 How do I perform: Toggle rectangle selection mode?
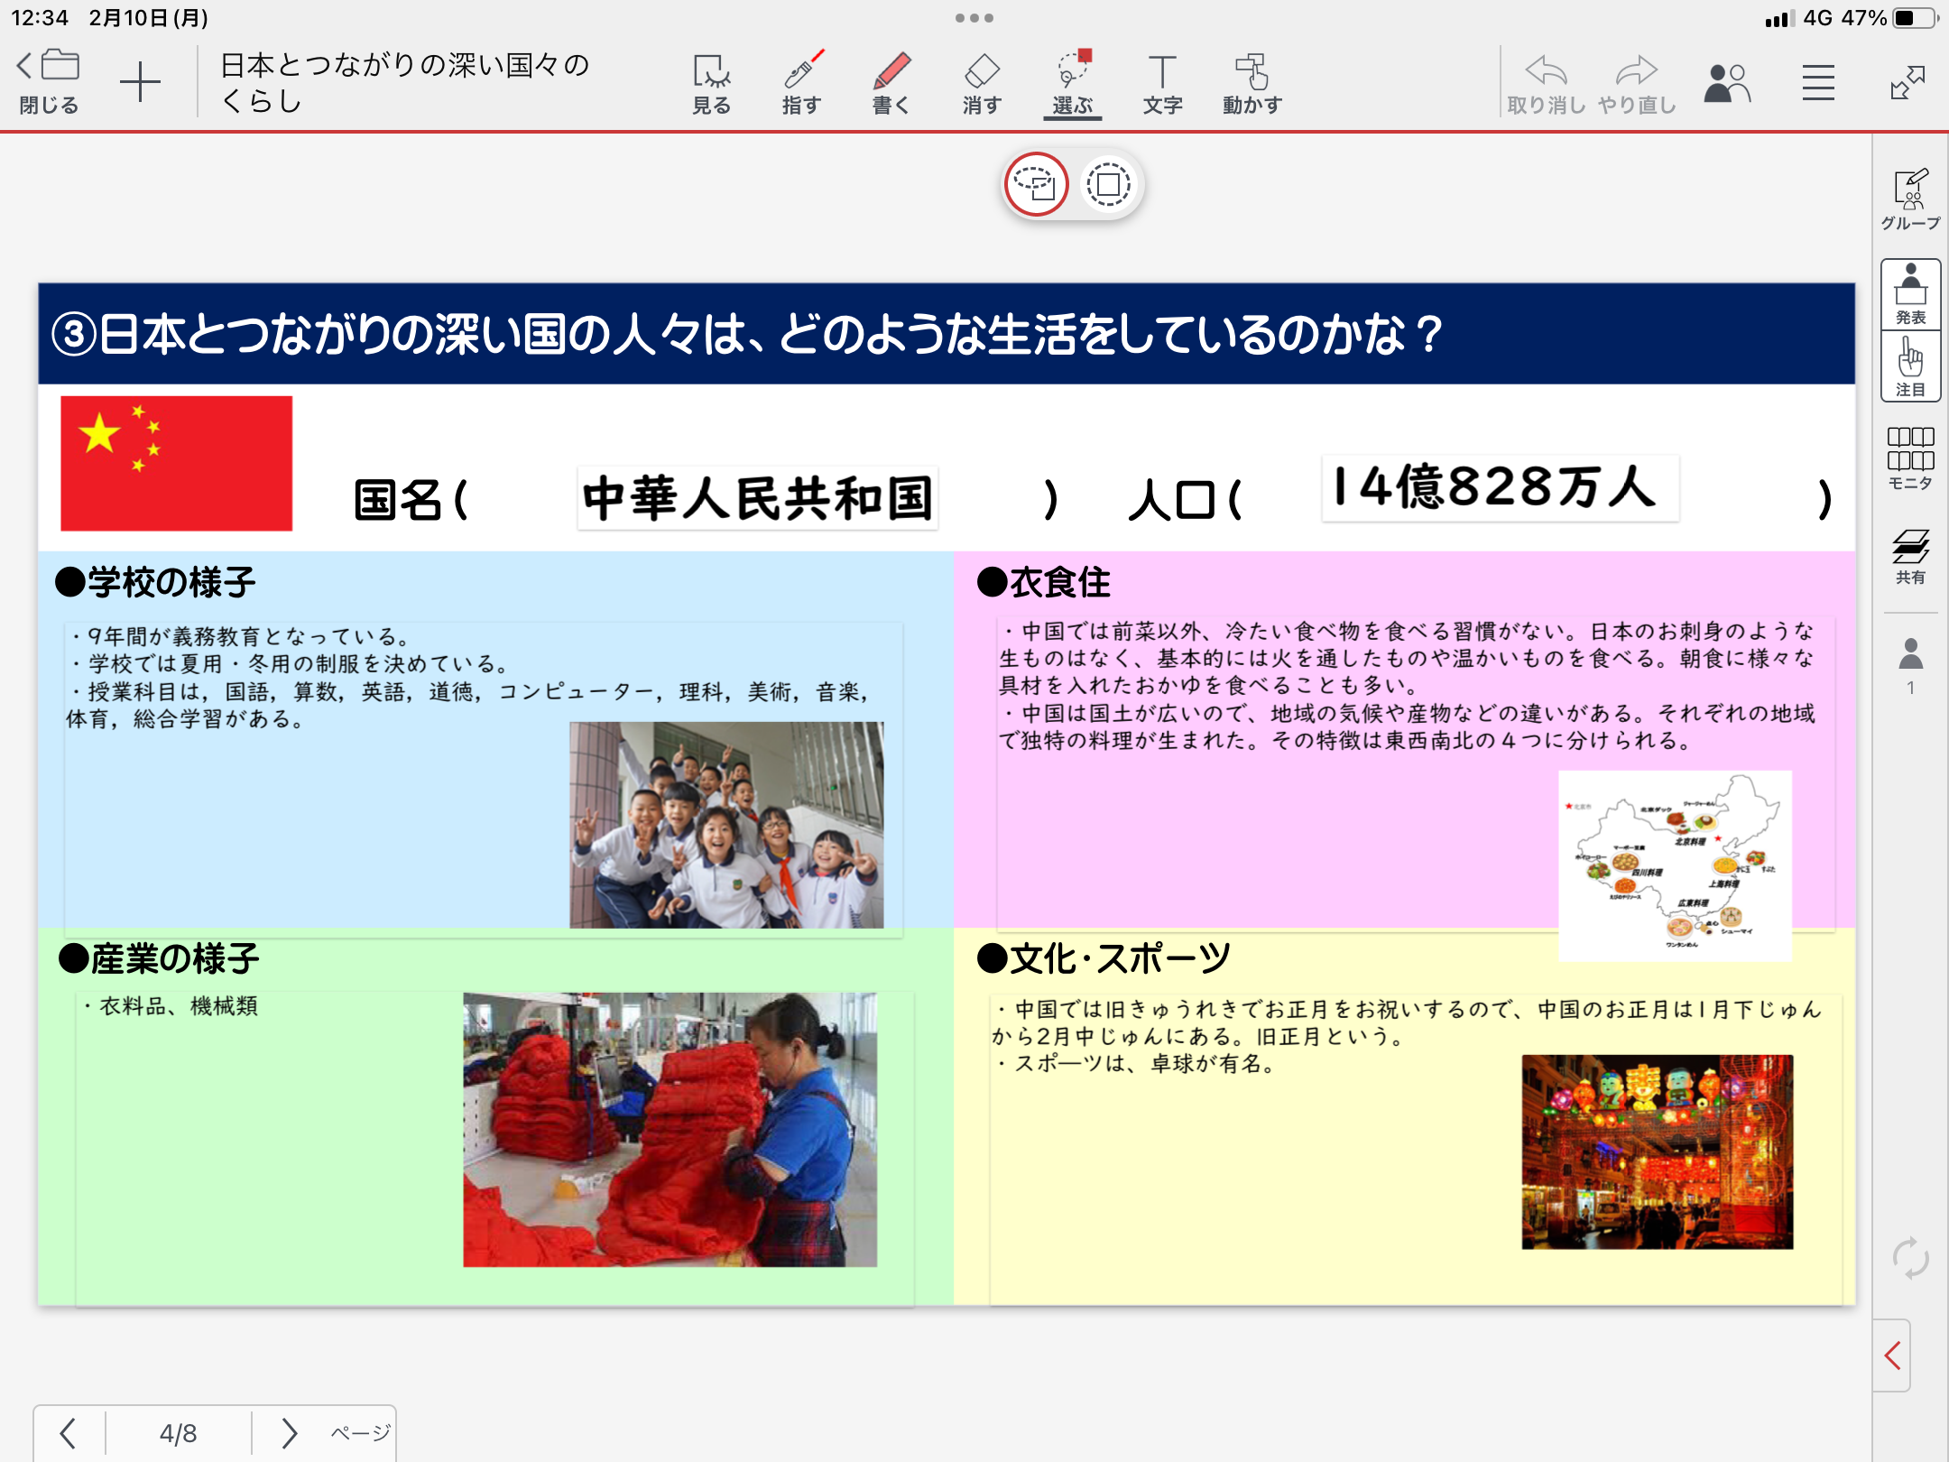pyautogui.click(x=1108, y=184)
